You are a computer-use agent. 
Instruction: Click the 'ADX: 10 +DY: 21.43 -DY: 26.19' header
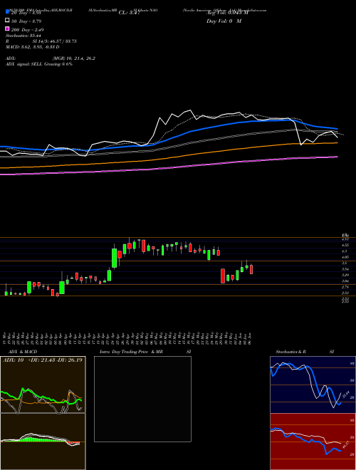click(x=43, y=360)
